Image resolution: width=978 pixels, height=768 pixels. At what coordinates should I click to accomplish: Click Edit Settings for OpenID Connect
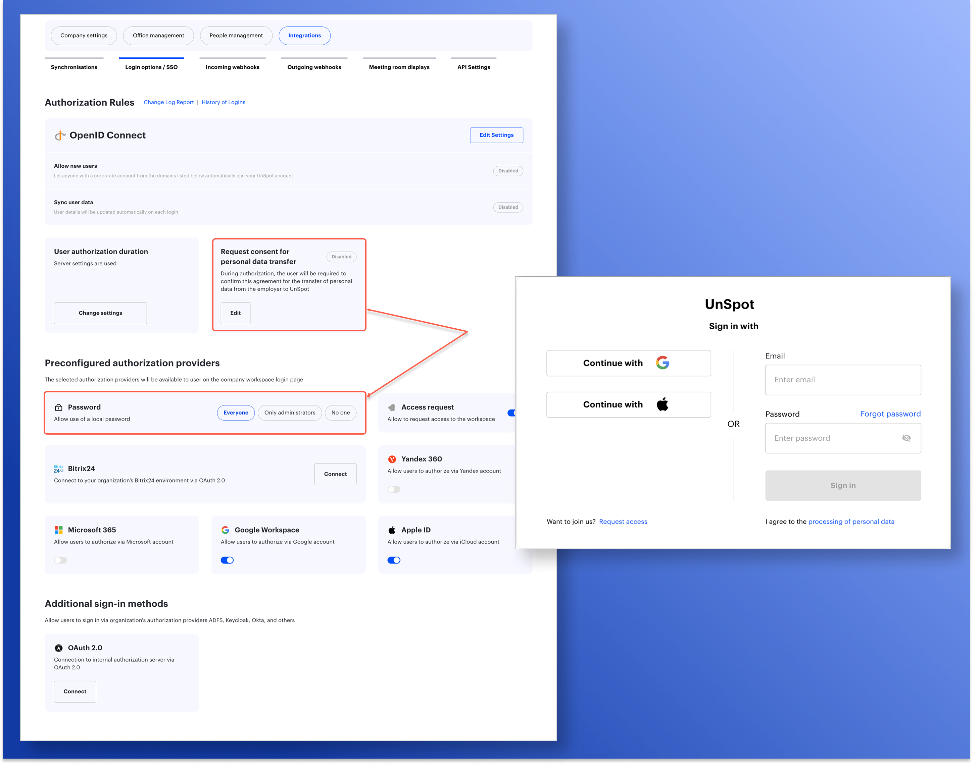tap(496, 135)
